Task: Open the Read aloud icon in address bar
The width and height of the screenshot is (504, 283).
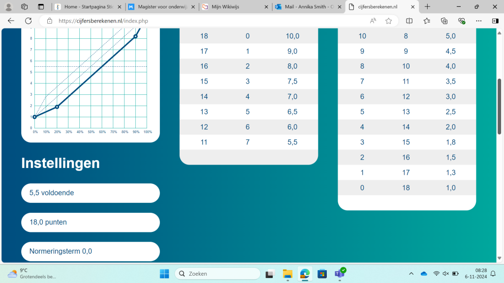Action: point(373,21)
